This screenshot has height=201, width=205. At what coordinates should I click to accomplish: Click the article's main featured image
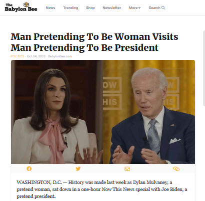tap(103, 112)
